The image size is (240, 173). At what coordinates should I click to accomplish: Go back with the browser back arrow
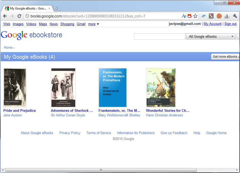coord(5,16)
